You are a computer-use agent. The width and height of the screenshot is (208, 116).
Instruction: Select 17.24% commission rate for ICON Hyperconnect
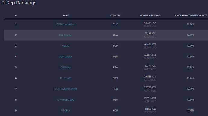pyautogui.click(x=191, y=89)
